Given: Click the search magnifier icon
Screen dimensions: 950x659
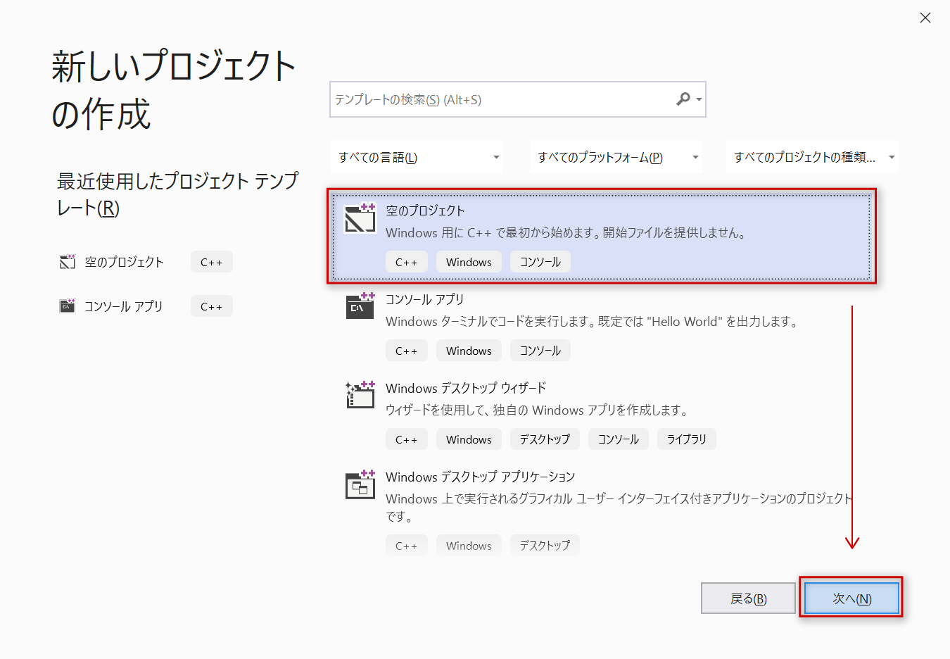Looking at the screenshot, I should click(683, 99).
